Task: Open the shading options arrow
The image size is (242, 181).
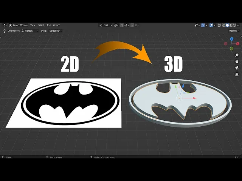Action: [238, 25]
